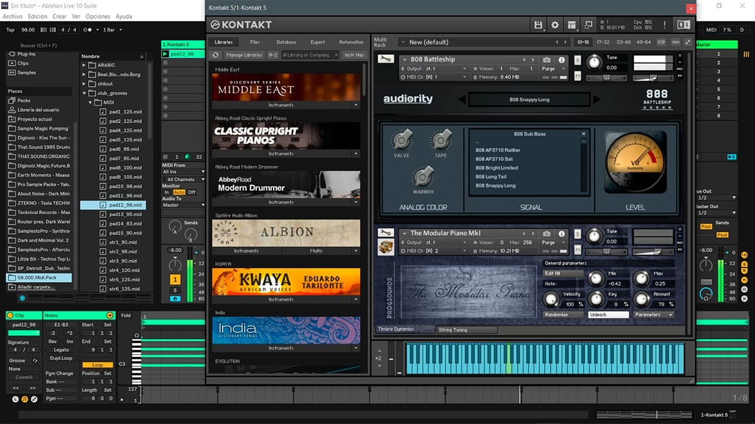Click Kontakt's minimized view icon
755x424 pixels.
click(588, 24)
